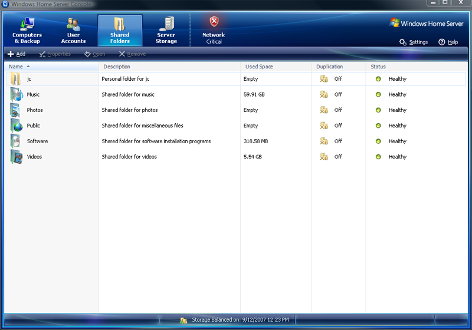
Task: Sort by the Duplication column header
Action: point(339,67)
